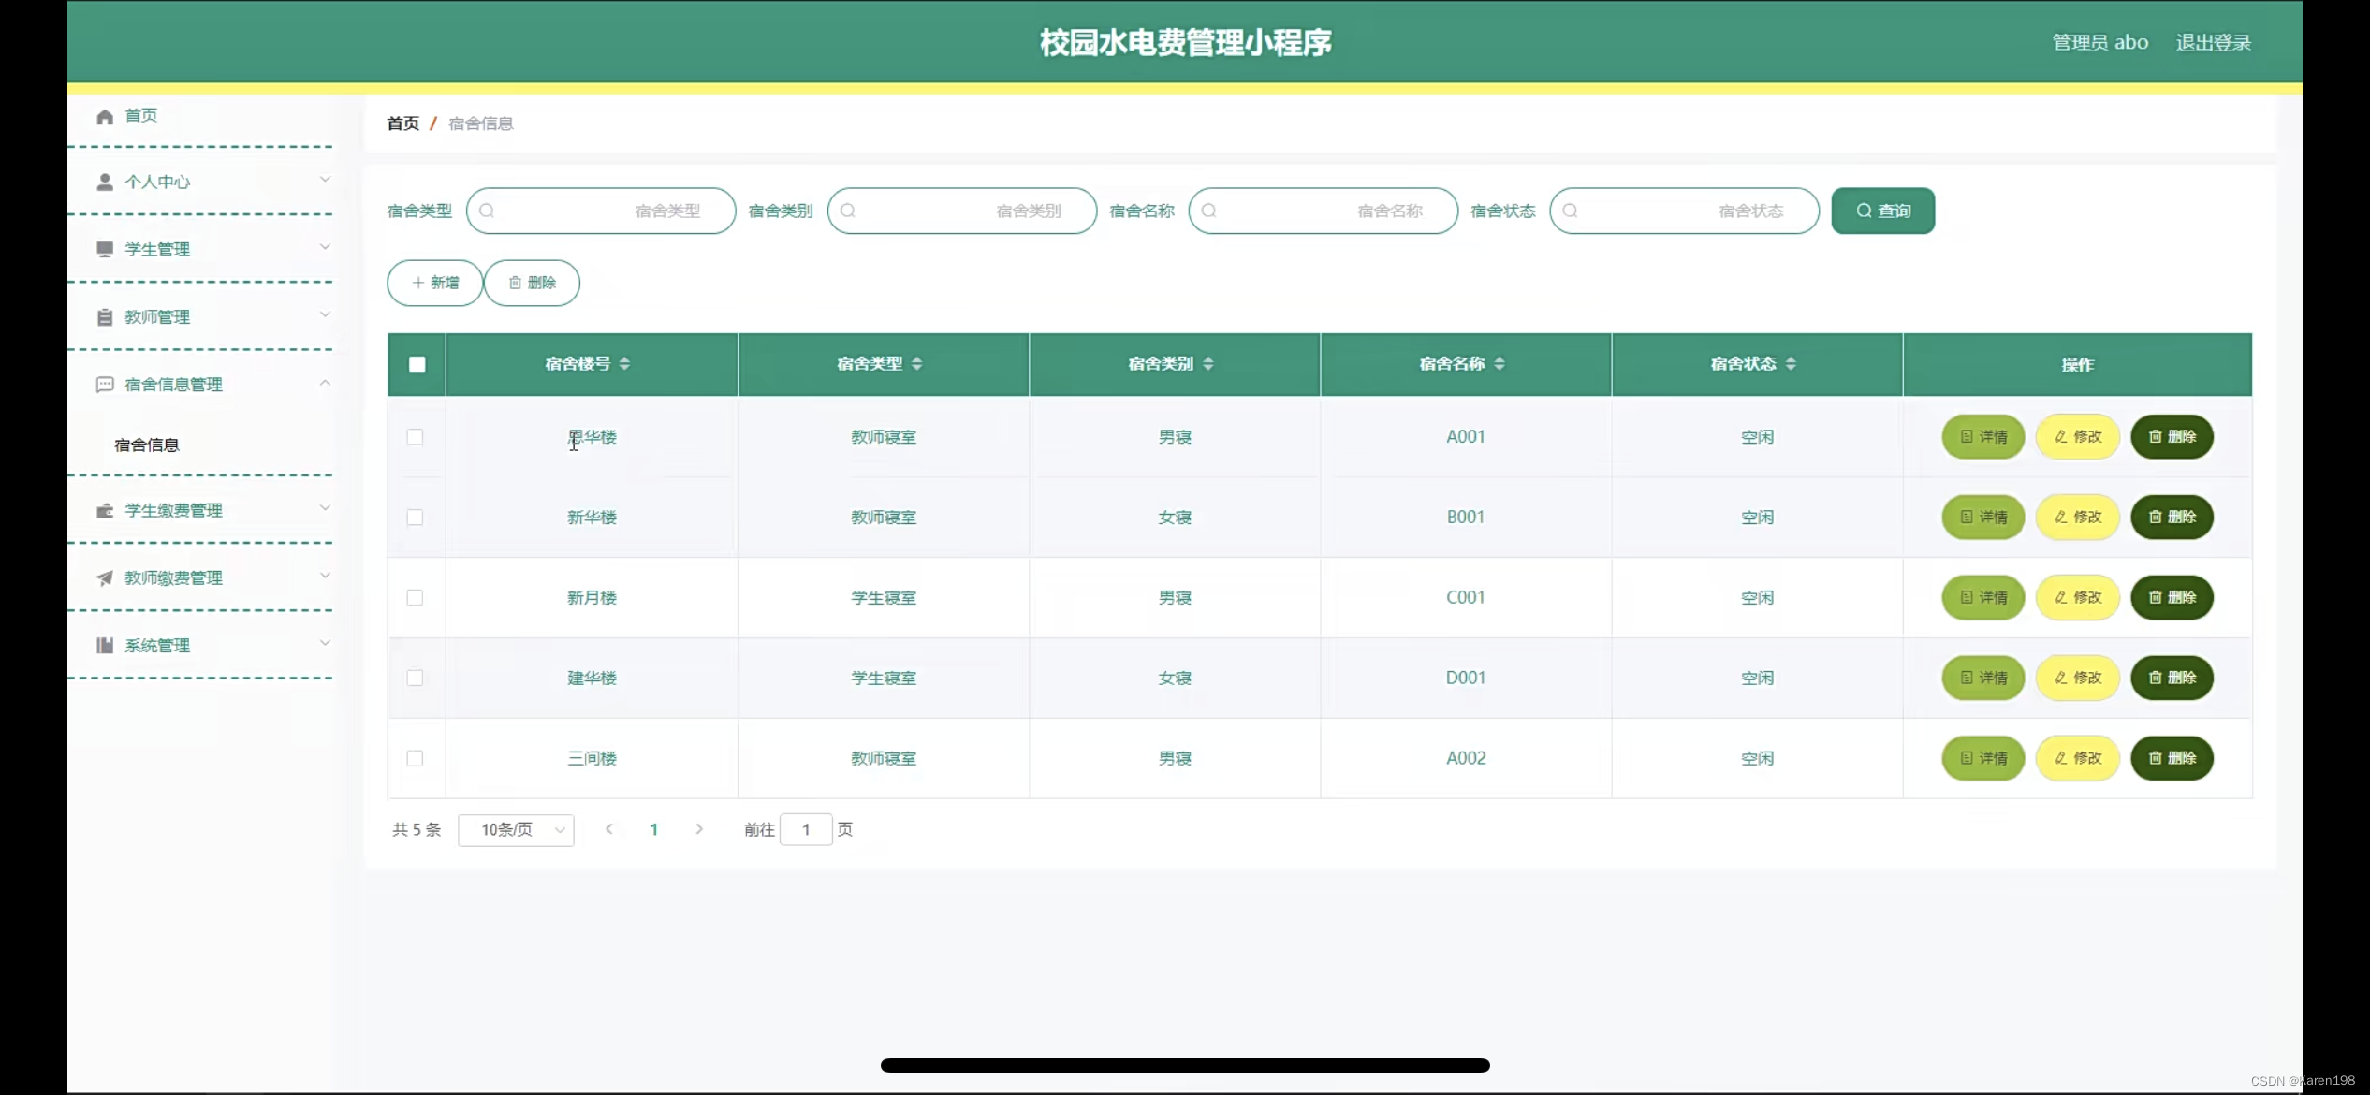Screen dimensions: 2370x1095
Task: Click the chat icon beside 宿舍信息管理
Action: click(105, 385)
